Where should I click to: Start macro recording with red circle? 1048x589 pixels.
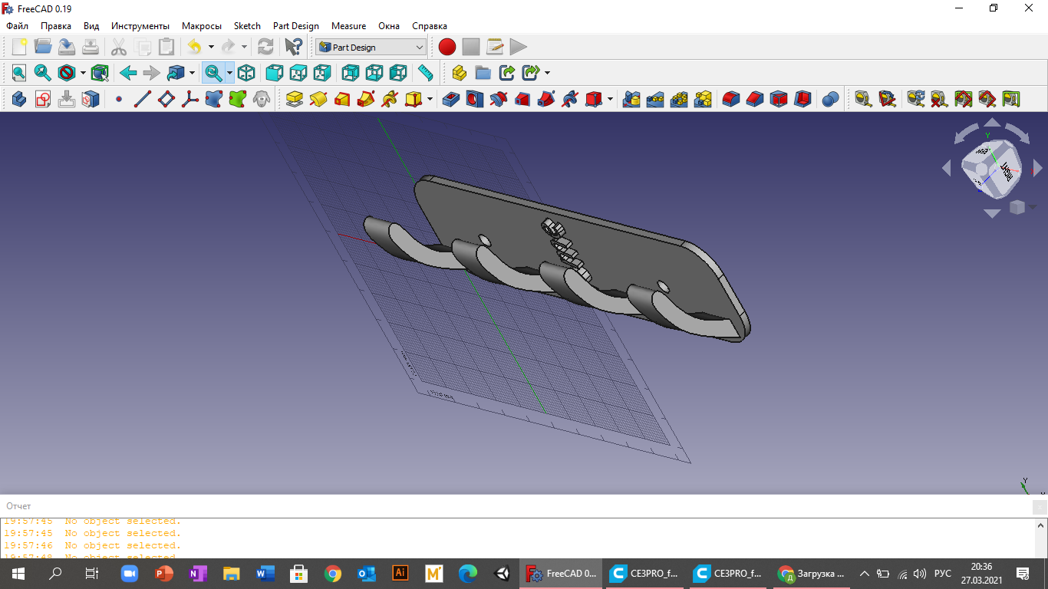[447, 47]
